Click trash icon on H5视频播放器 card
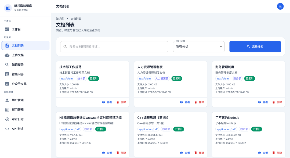The width and height of the screenshot is (290, 158). pos(118,153)
